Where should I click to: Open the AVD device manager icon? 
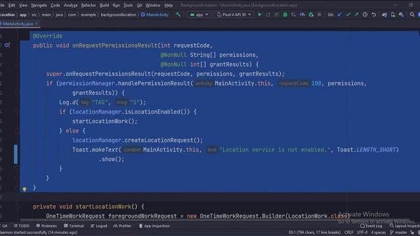(x=392, y=14)
